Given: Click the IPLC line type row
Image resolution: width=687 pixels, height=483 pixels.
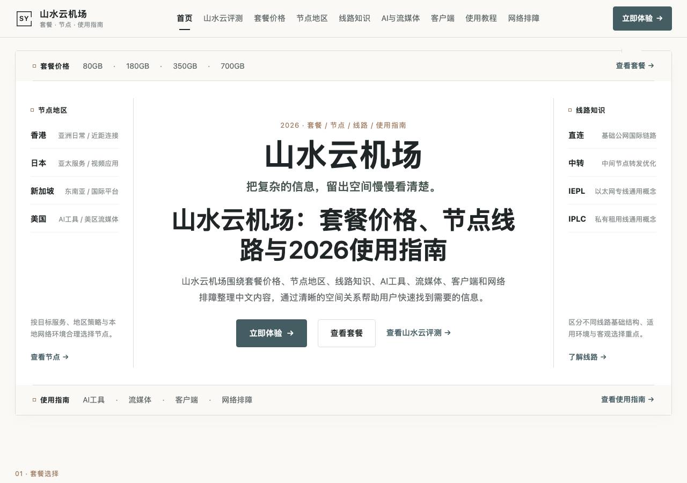Looking at the screenshot, I should coord(612,219).
